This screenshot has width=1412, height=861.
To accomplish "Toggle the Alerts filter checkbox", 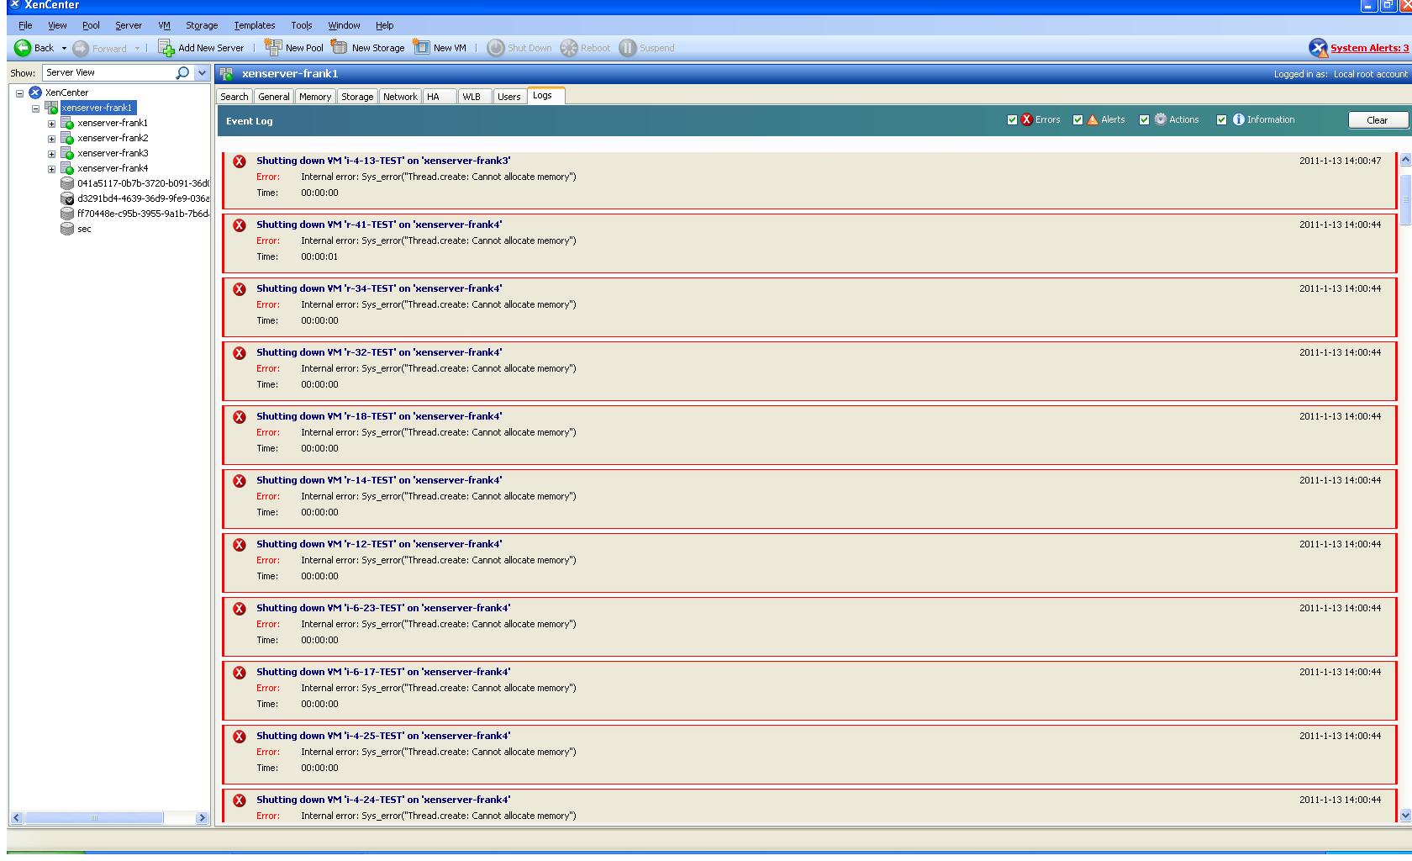I will [1077, 120].
